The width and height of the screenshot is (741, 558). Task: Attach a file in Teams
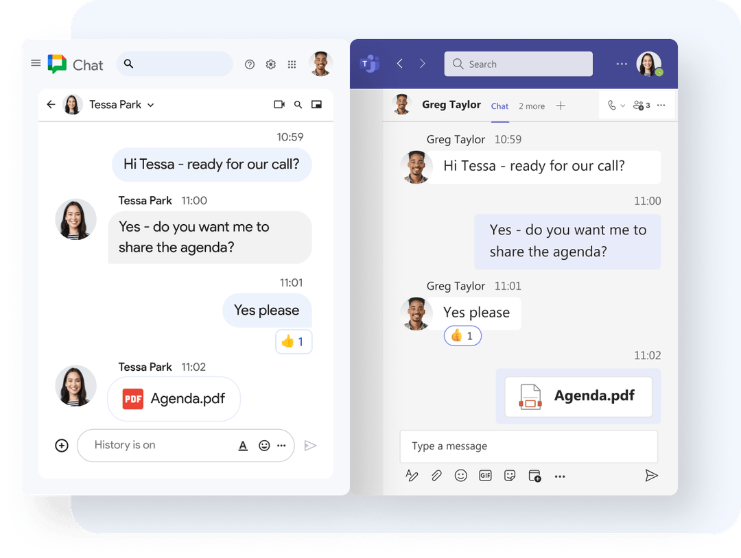point(436,475)
